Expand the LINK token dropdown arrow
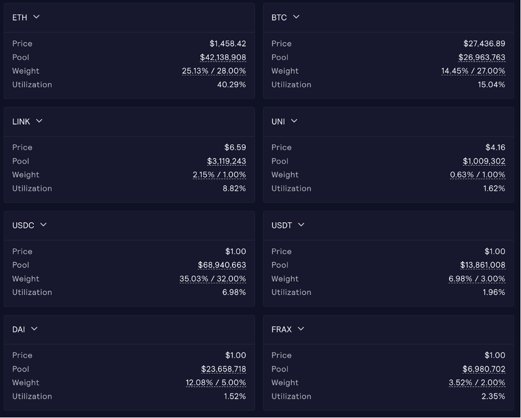 (39, 121)
